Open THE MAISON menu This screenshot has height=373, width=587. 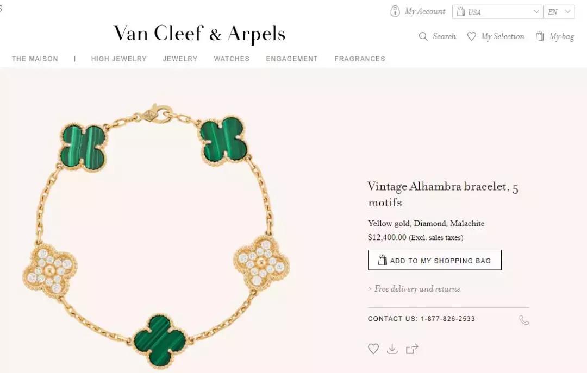coord(35,59)
